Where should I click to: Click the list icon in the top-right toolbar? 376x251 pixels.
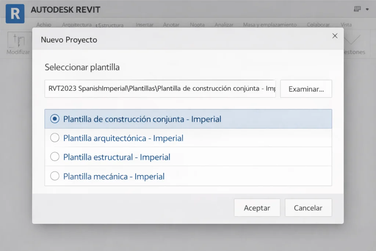click(357, 8)
